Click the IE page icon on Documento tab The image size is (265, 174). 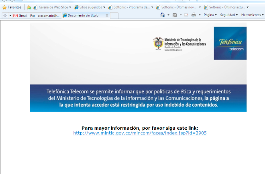(x=65, y=15)
